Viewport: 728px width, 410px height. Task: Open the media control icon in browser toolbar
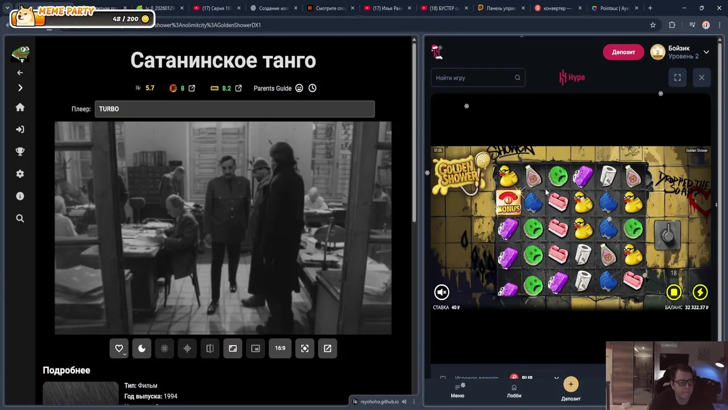coord(692,25)
